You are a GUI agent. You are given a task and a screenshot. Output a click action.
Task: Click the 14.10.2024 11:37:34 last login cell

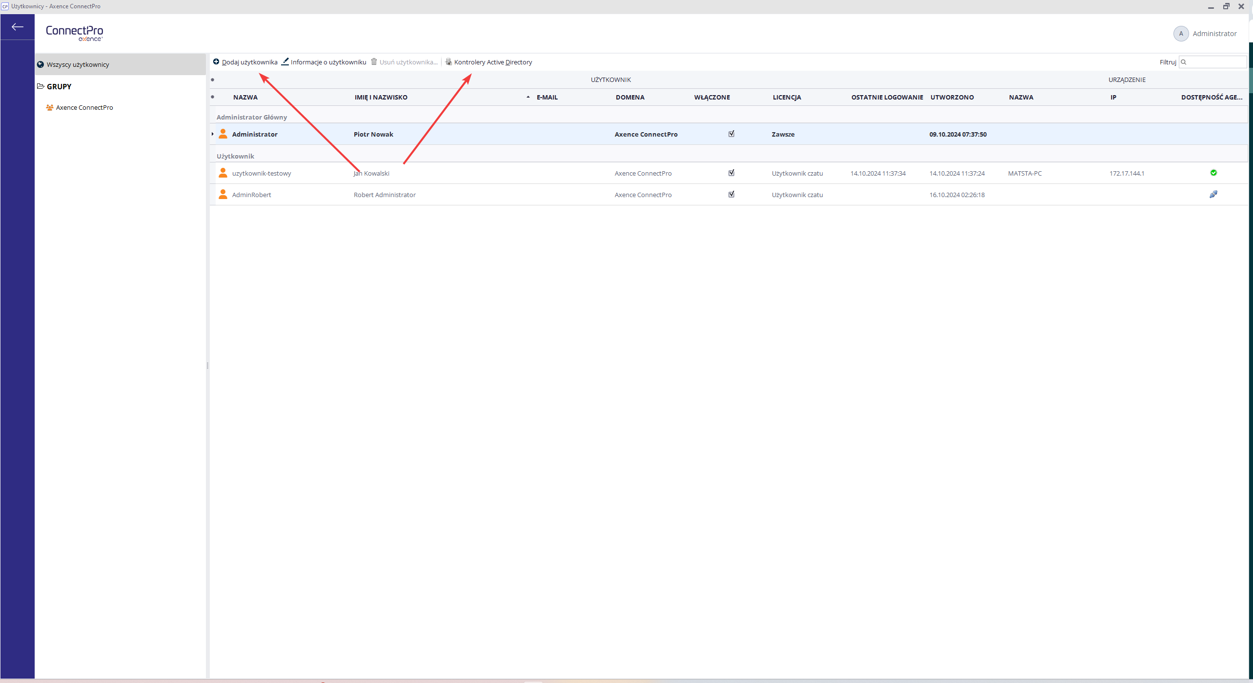878,173
